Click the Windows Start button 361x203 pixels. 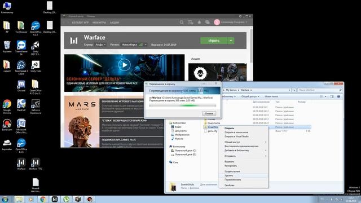pos(5,199)
